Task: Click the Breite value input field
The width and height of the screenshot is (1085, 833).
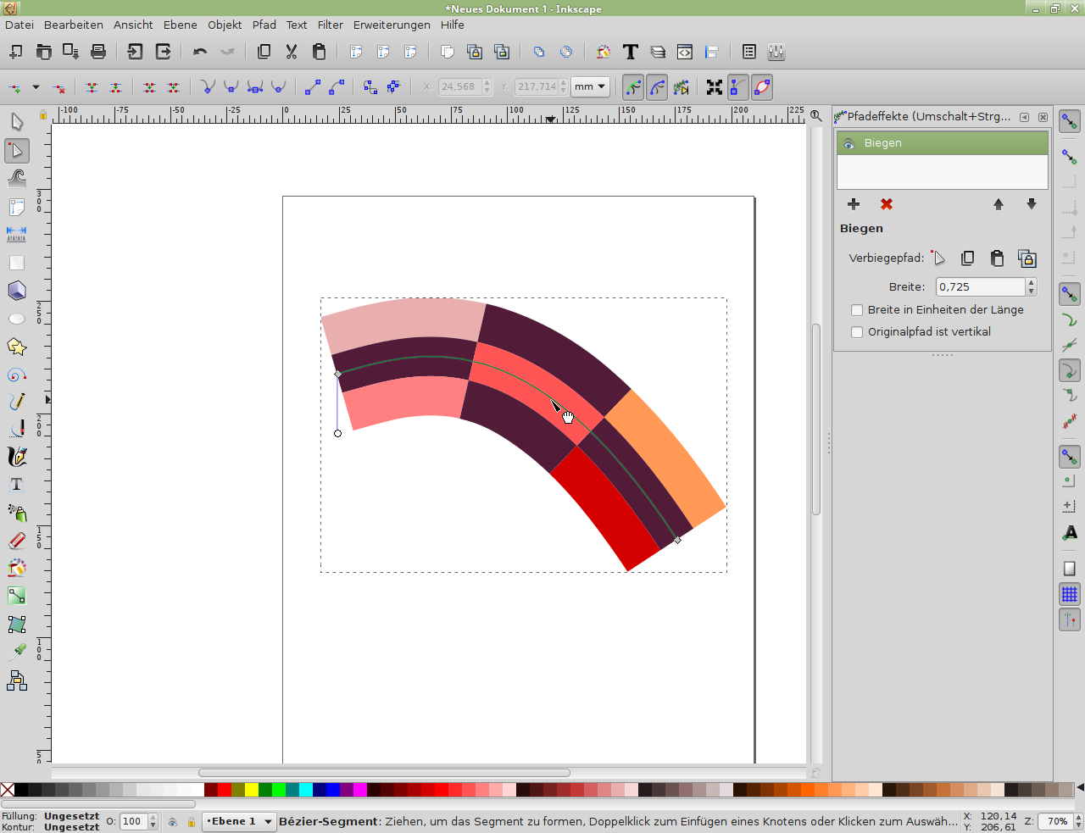Action: pyautogui.click(x=980, y=287)
